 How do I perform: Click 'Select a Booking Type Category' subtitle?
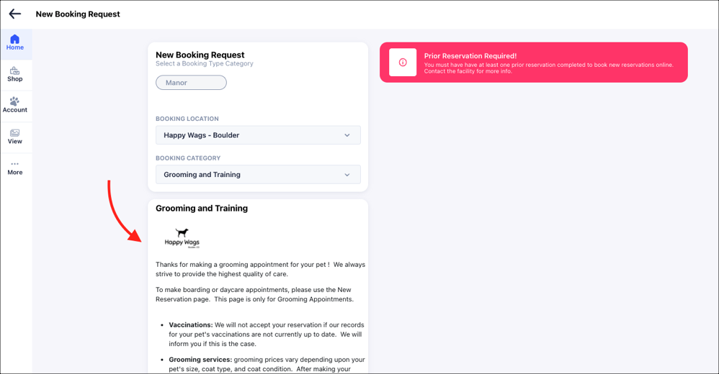[205, 63]
